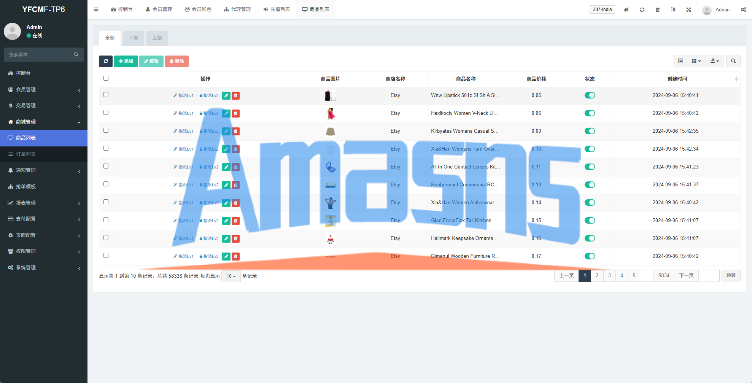Click the 删除 delete button
The width and height of the screenshot is (752, 383).
click(x=177, y=61)
